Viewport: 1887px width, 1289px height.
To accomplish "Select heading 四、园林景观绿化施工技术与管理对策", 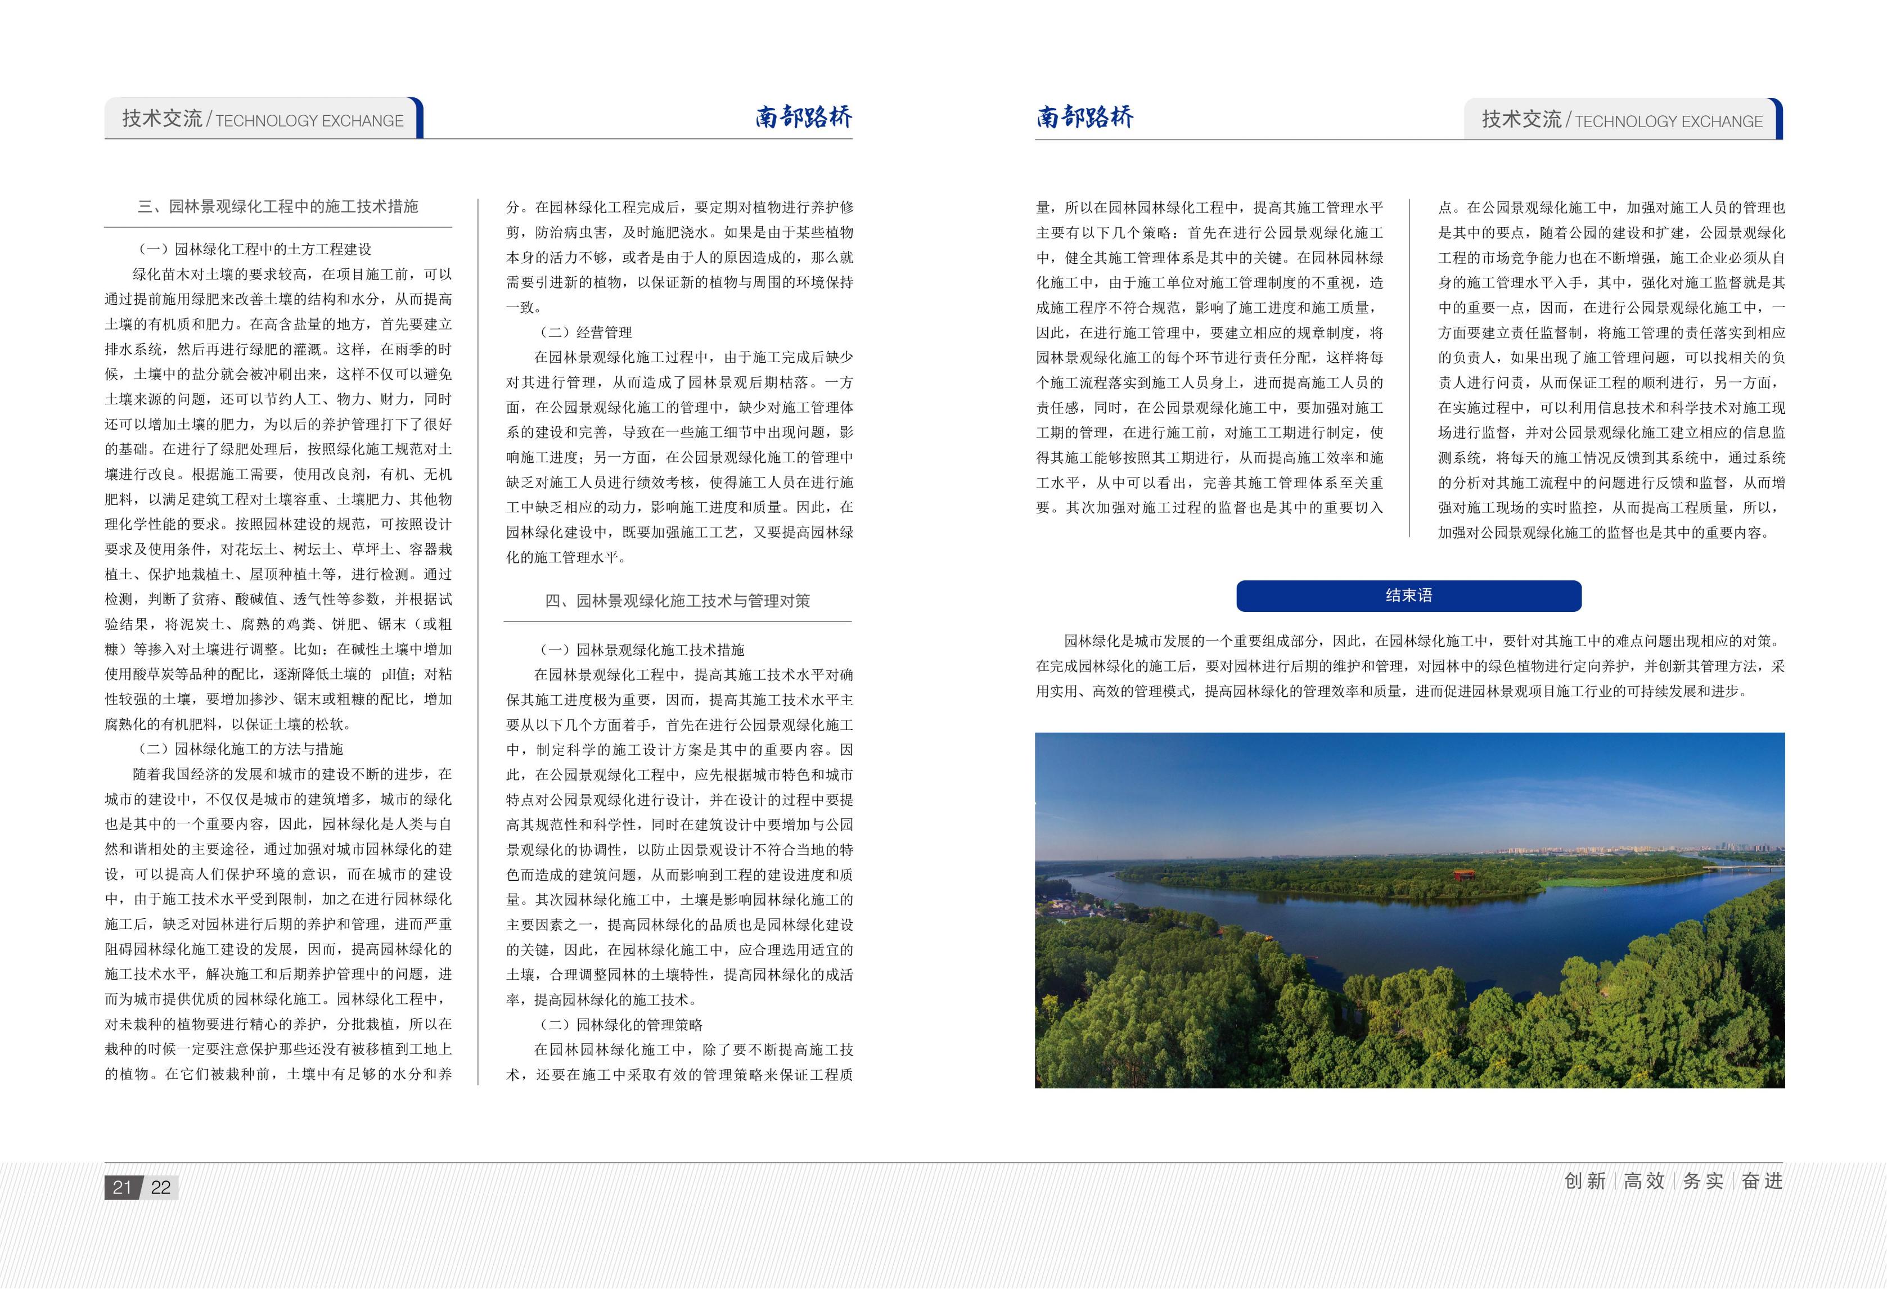I will tap(677, 601).
